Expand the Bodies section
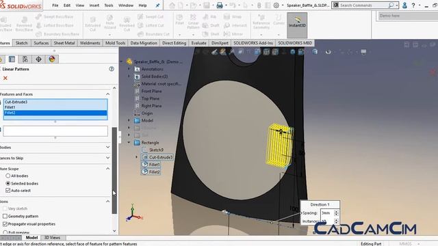 coord(108,147)
